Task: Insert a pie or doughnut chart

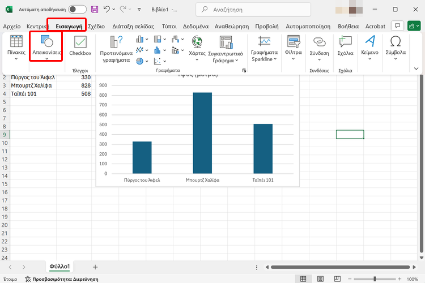Action: click(x=139, y=61)
